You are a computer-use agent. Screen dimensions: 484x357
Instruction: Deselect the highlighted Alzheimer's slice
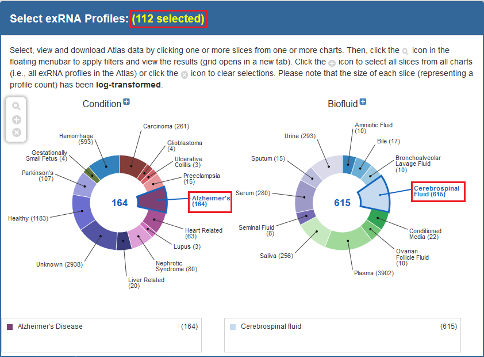152,201
